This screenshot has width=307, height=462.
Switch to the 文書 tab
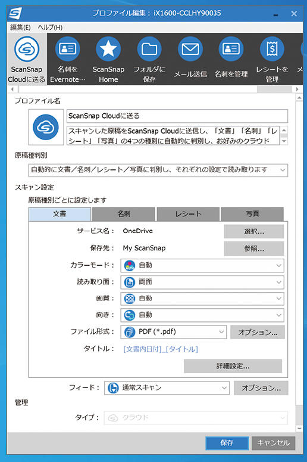59,214
